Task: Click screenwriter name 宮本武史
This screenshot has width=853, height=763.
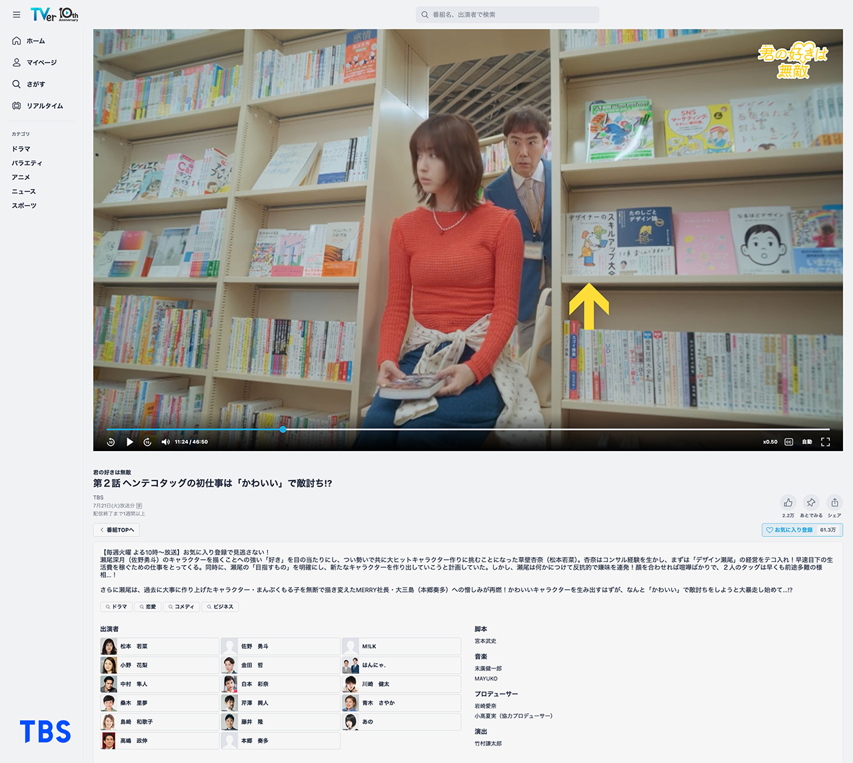Action: (x=485, y=641)
